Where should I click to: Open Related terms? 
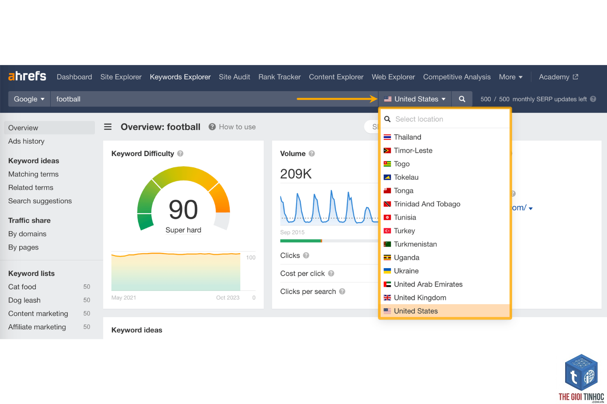[x=31, y=187]
